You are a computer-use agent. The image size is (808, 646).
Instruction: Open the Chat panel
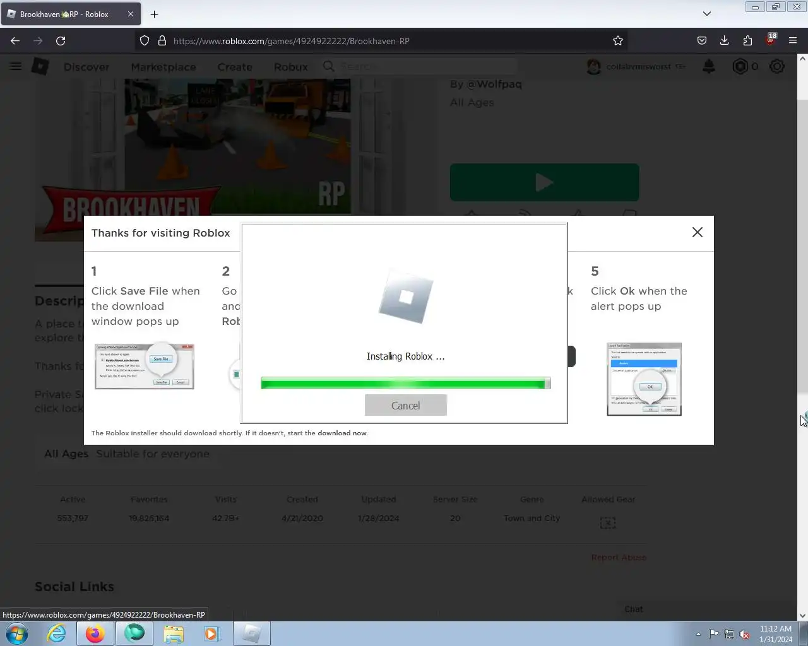click(x=634, y=609)
